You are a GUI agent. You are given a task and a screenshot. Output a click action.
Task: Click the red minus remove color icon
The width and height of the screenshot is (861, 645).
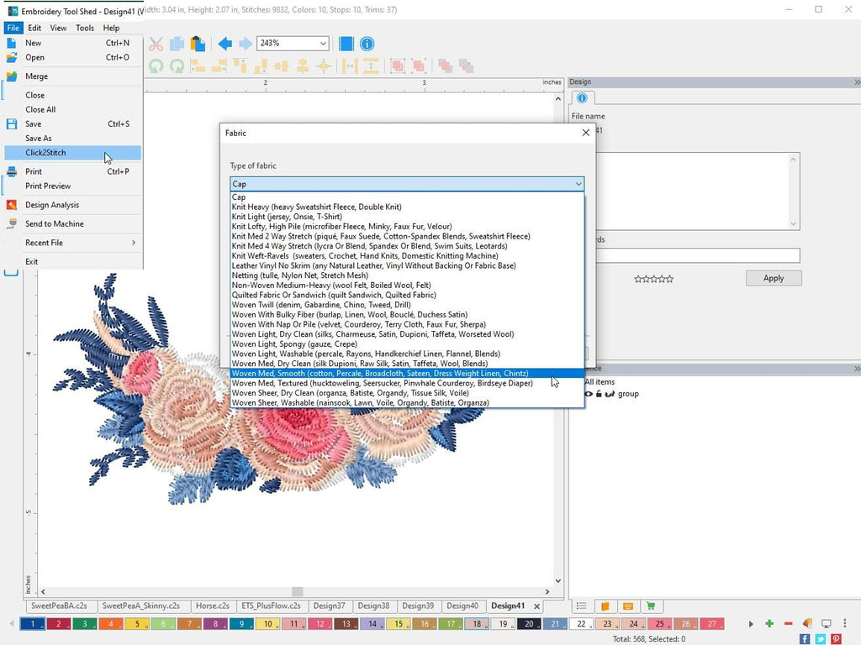click(x=788, y=624)
